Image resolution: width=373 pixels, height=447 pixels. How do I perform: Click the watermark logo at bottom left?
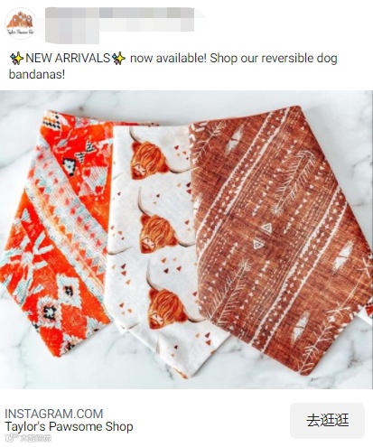click(28, 439)
